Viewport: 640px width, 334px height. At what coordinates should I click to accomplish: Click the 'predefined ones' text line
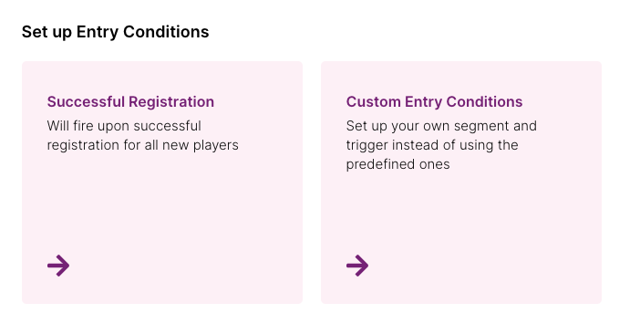click(x=398, y=164)
